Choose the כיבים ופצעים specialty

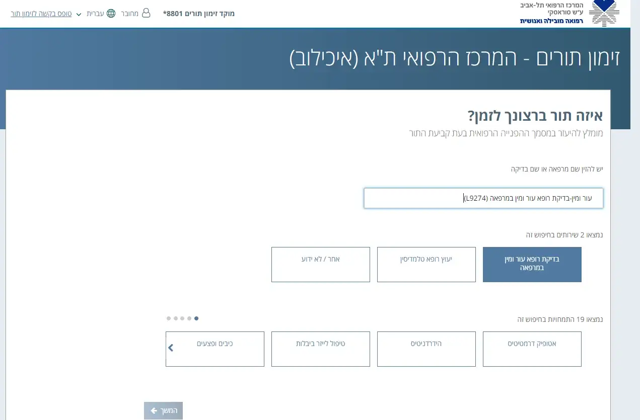215,349
